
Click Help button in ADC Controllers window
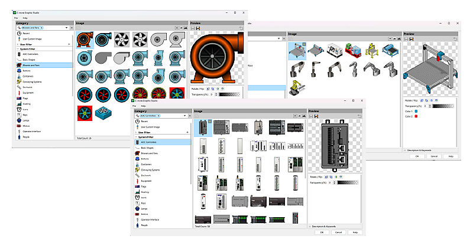pos(355,232)
